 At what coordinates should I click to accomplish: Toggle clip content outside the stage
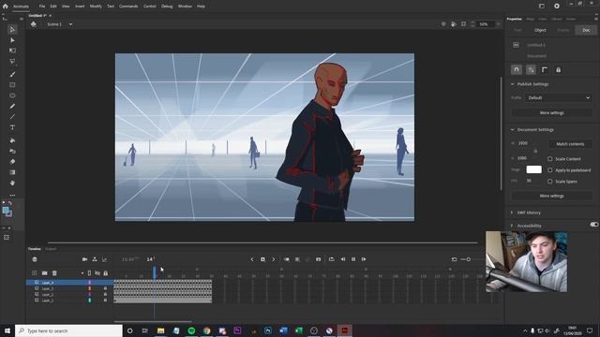click(x=463, y=24)
